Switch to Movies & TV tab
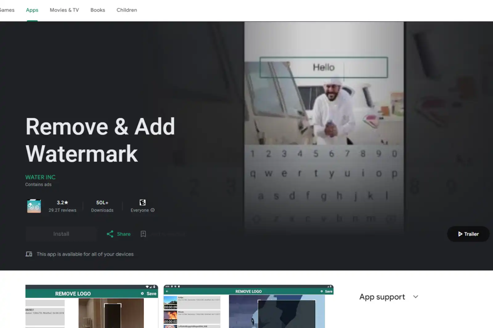The width and height of the screenshot is (493, 328). (64, 10)
